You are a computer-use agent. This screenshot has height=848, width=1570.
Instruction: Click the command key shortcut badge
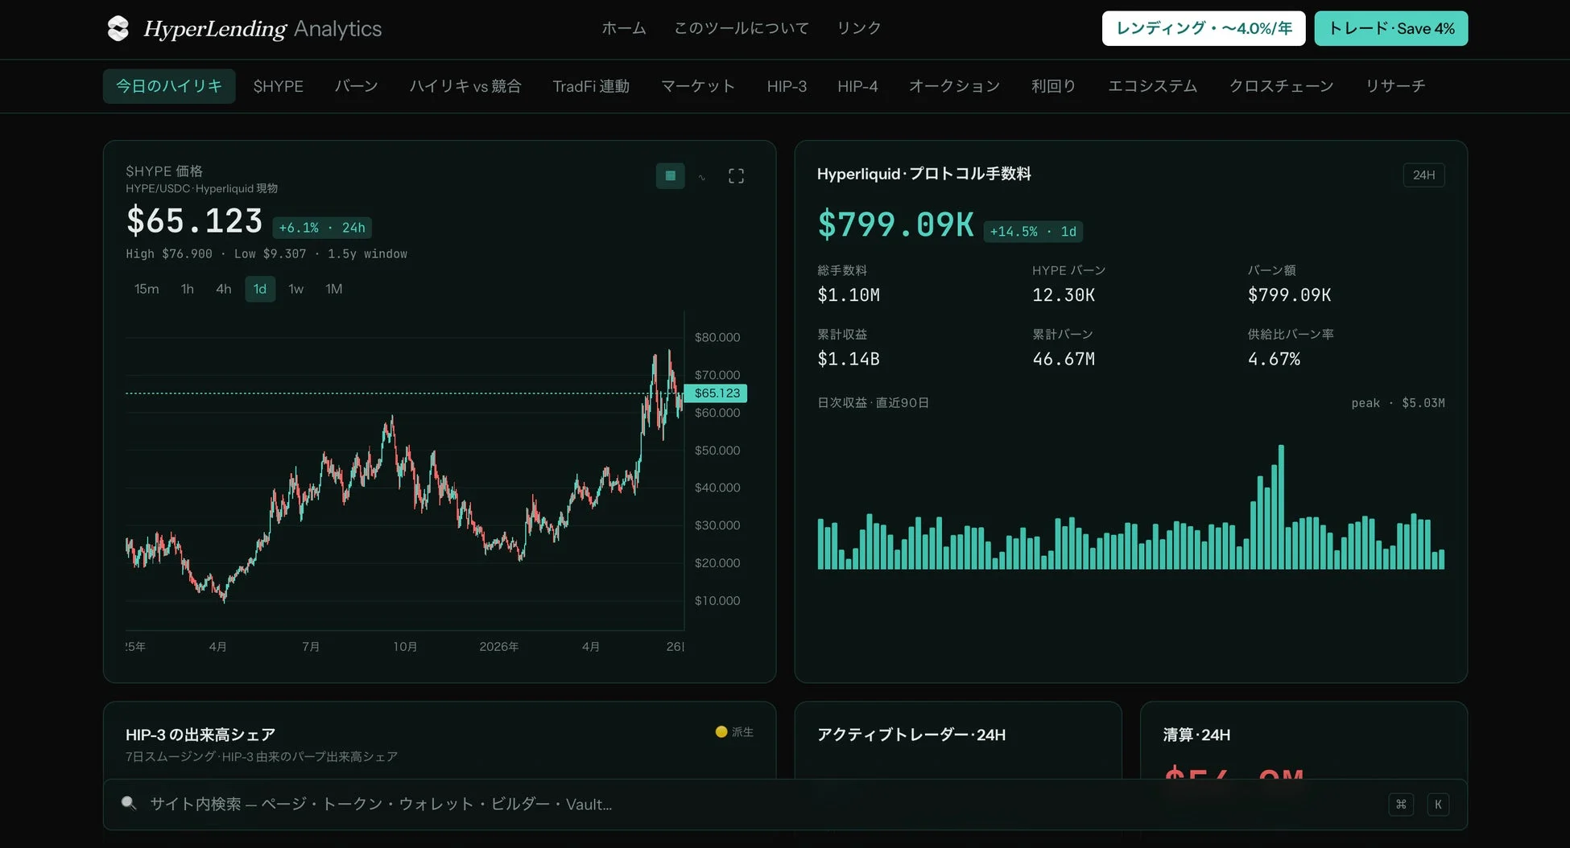[x=1401, y=804]
